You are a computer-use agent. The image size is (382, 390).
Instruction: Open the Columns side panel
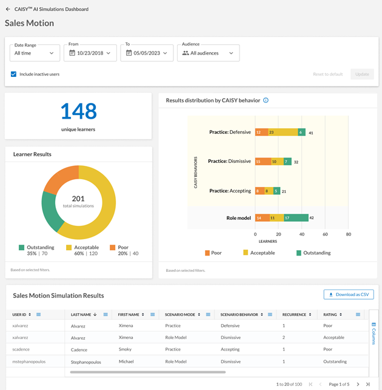(x=374, y=334)
